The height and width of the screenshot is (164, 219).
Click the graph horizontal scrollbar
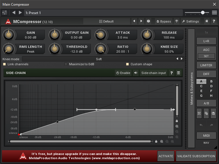(x=80, y=141)
